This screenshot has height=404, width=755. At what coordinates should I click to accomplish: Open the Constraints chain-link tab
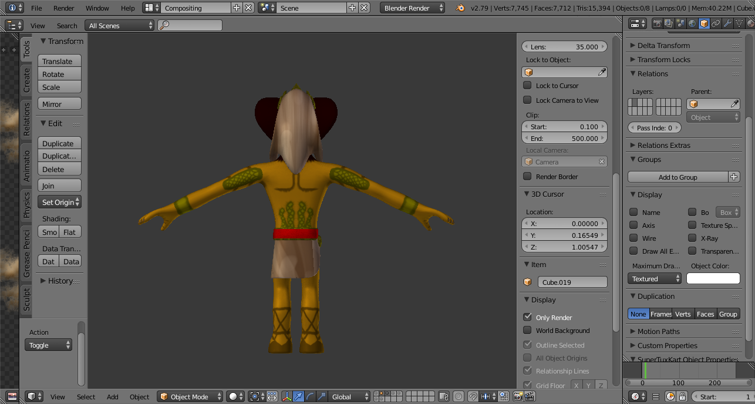716,23
